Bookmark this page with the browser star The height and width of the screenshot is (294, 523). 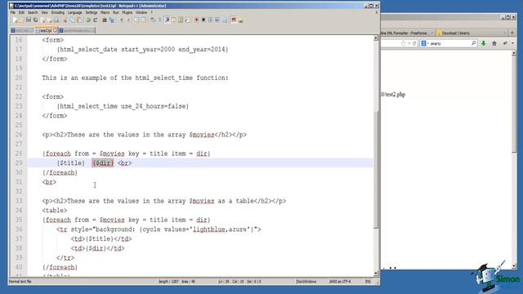coord(403,43)
